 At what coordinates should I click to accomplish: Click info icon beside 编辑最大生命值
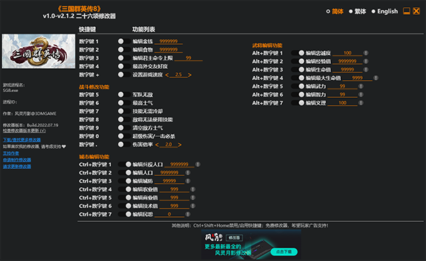376,78
